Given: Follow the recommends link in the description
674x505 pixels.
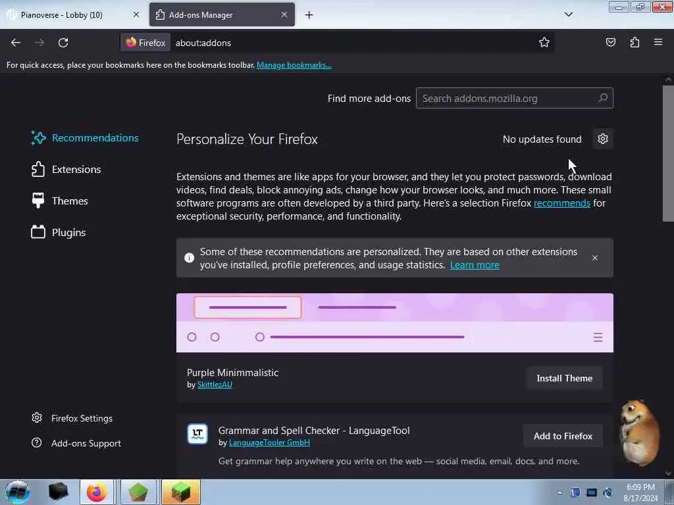Looking at the screenshot, I should click(x=562, y=203).
